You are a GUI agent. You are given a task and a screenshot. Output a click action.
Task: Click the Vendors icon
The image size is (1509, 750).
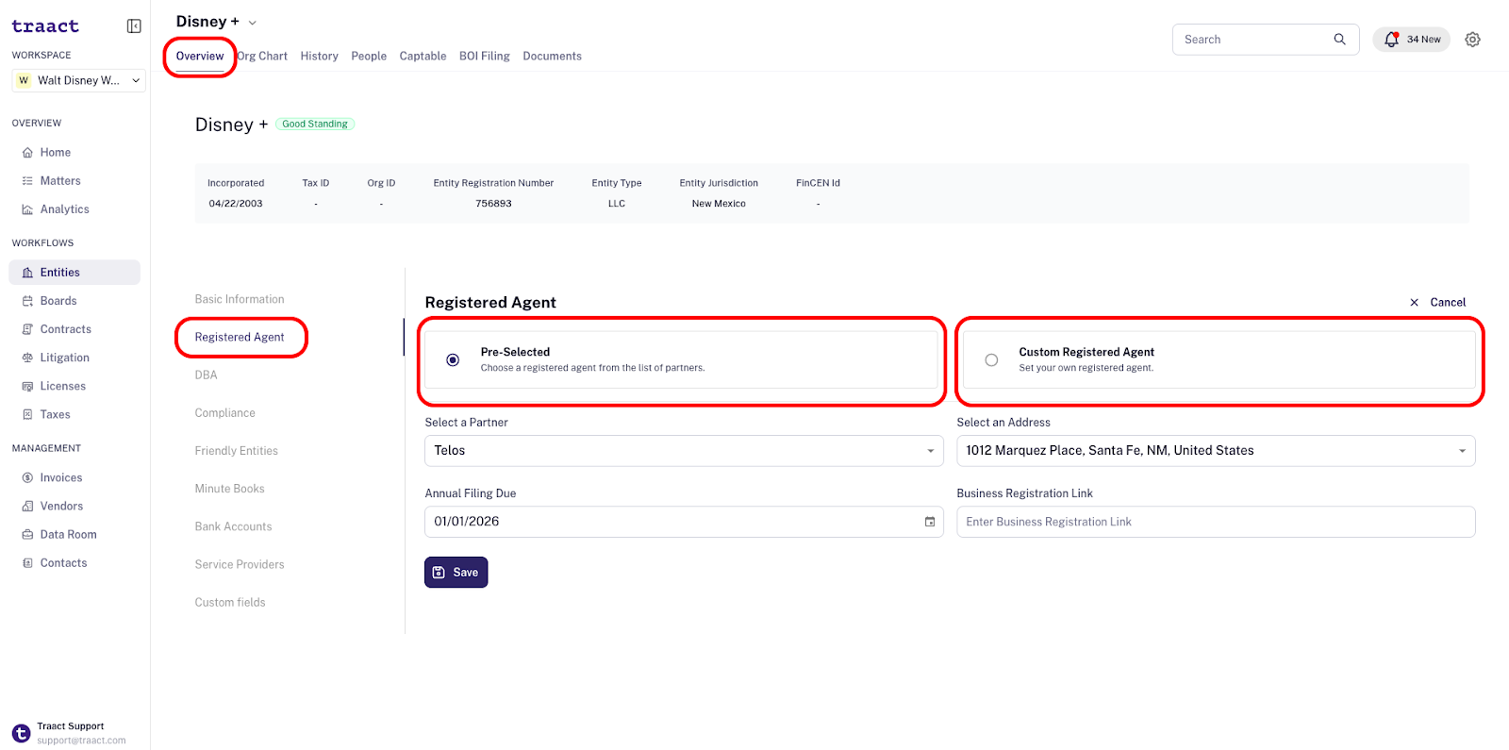point(27,507)
